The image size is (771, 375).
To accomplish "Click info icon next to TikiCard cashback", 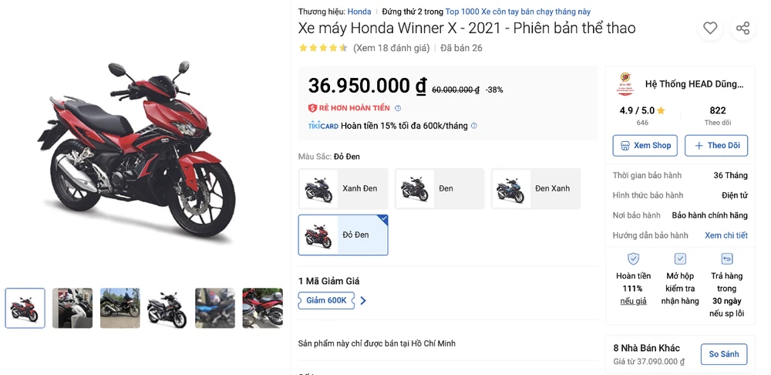I will click(x=474, y=126).
